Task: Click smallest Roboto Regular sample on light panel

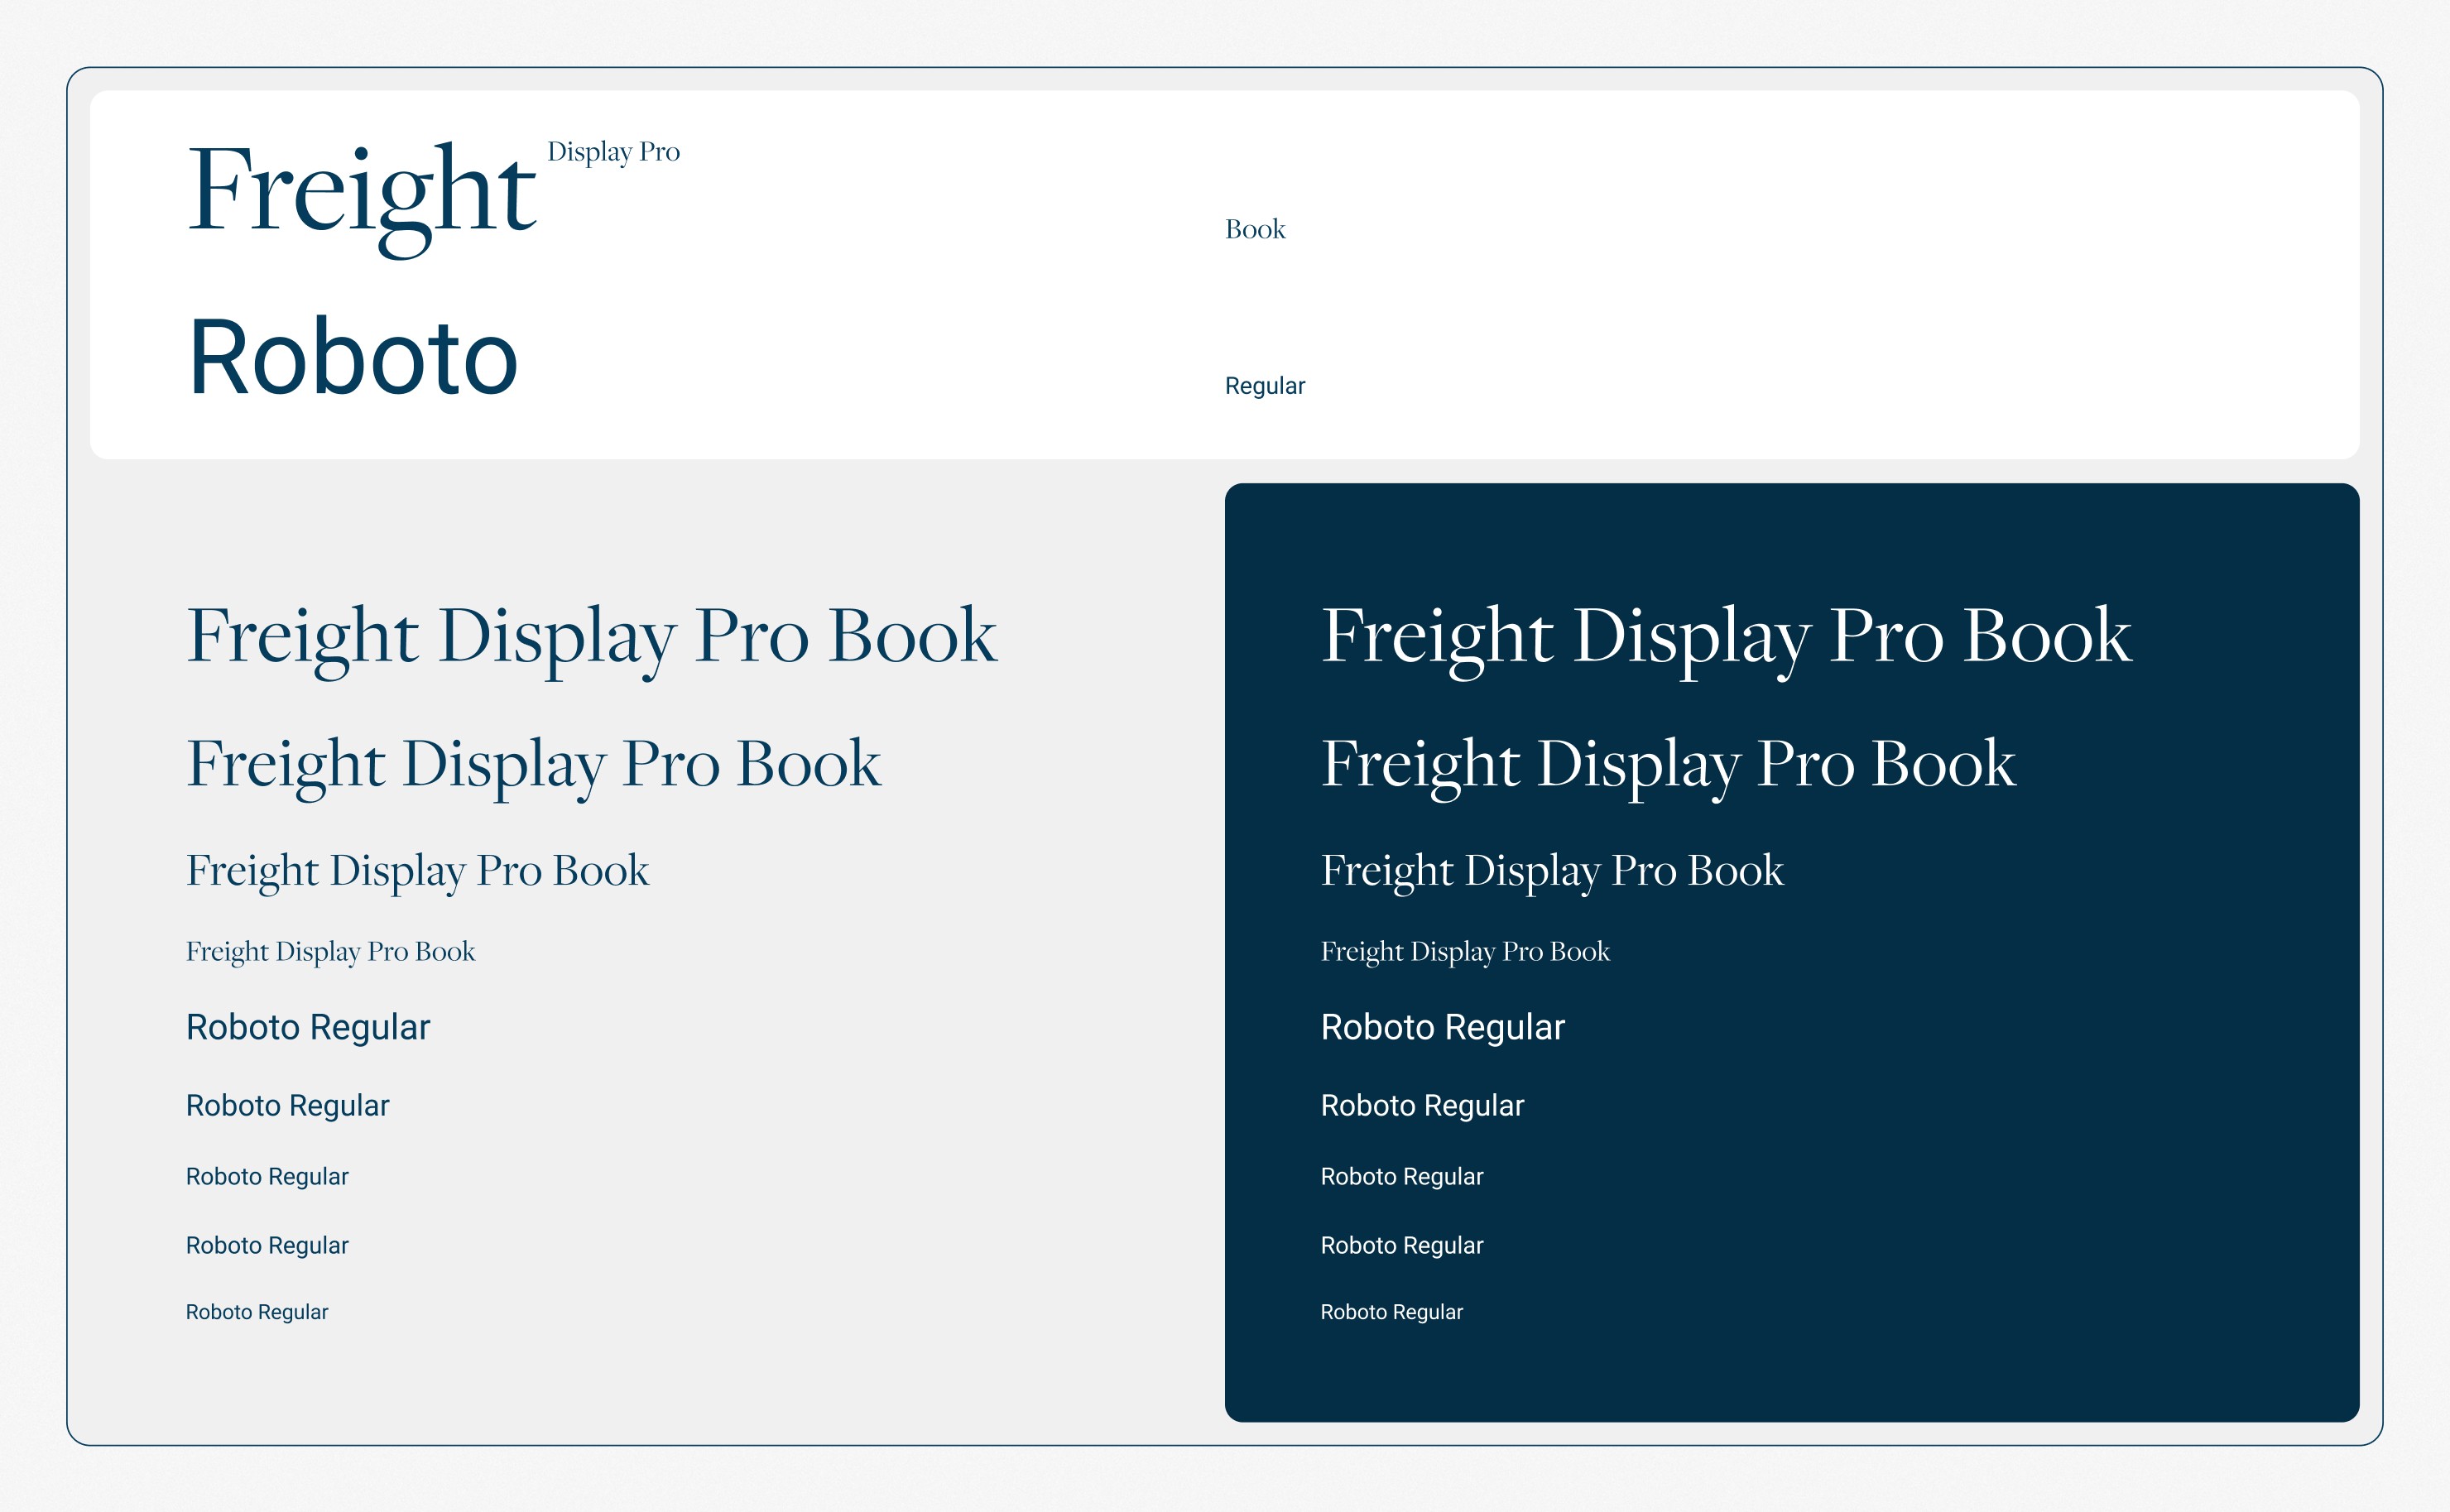Action: pyautogui.click(x=256, y=1312)
